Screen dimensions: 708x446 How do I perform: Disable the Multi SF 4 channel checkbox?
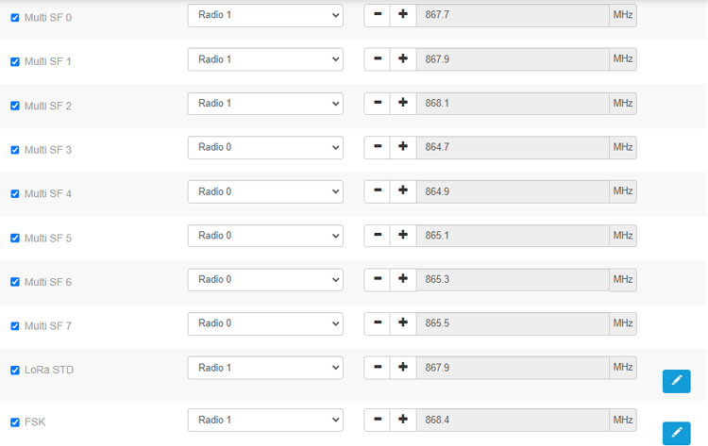tap(15, 194)
